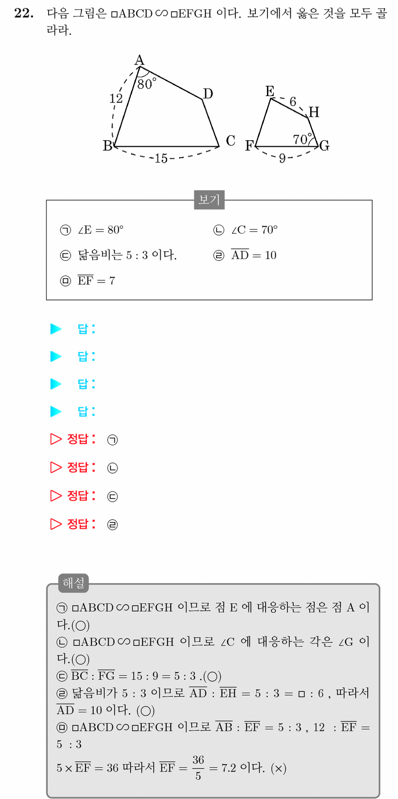Viewport: 398px width, 799px height.
Task: Click red triangle beside 정답 ㉠
Action: click(x=56, y=439)
